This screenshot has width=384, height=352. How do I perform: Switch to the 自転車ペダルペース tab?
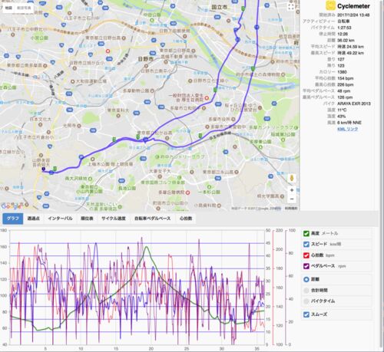tap(152, 219)
